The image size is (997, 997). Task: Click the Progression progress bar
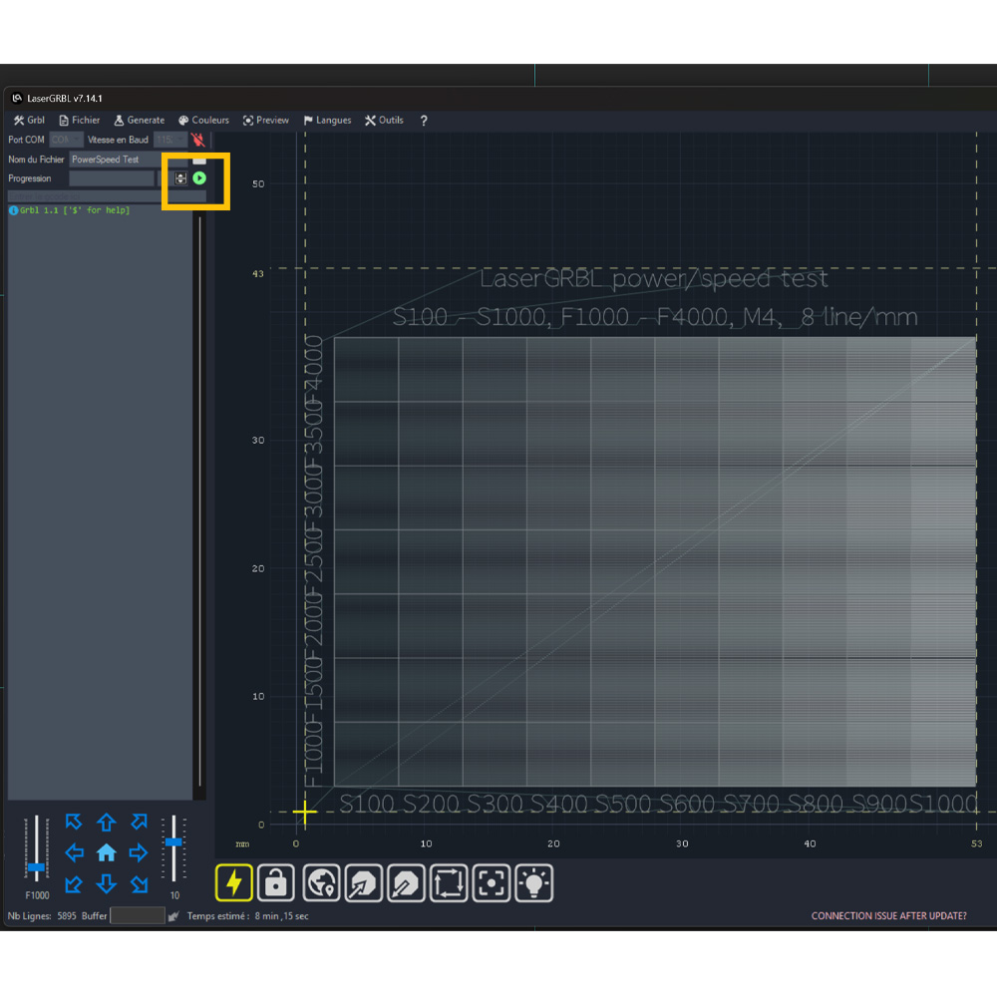pyautogui.click(x=112, y=178)
